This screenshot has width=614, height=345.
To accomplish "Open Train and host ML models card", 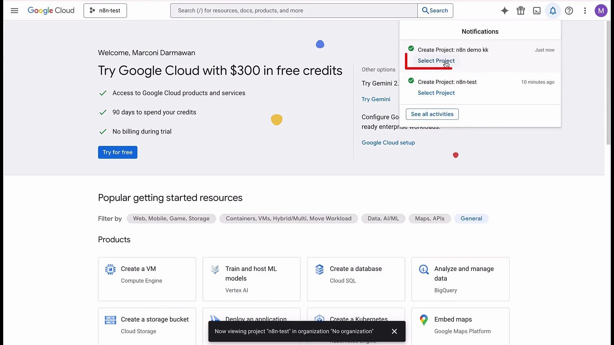I will pos(251,279).
